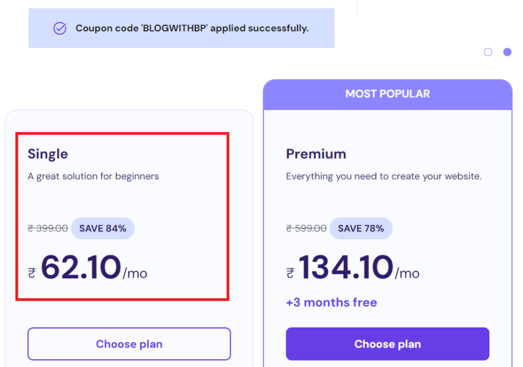Viewport: 523px width, 367px height.
Task: Click the SAVE 78% discount badge
Action: coord(361,228)
